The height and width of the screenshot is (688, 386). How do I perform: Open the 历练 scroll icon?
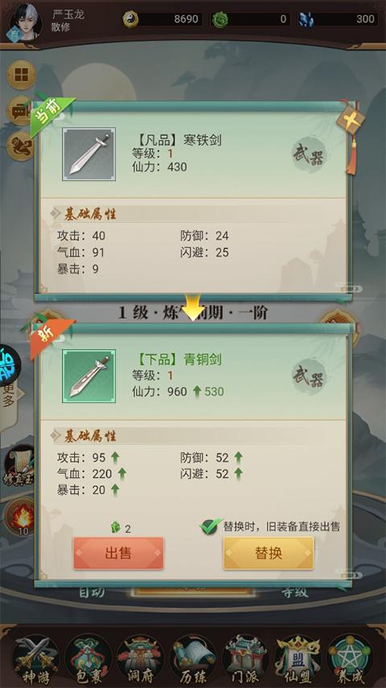(x=193, y=660)
